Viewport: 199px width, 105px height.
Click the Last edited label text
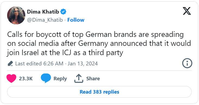point(29,63)
